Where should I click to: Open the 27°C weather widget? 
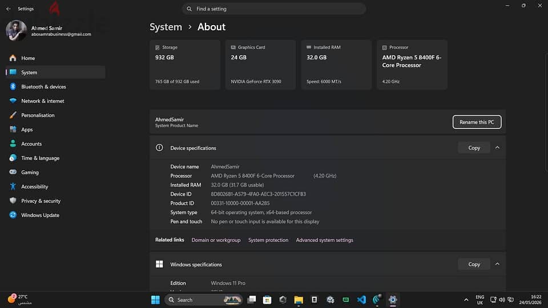point(20,299)
